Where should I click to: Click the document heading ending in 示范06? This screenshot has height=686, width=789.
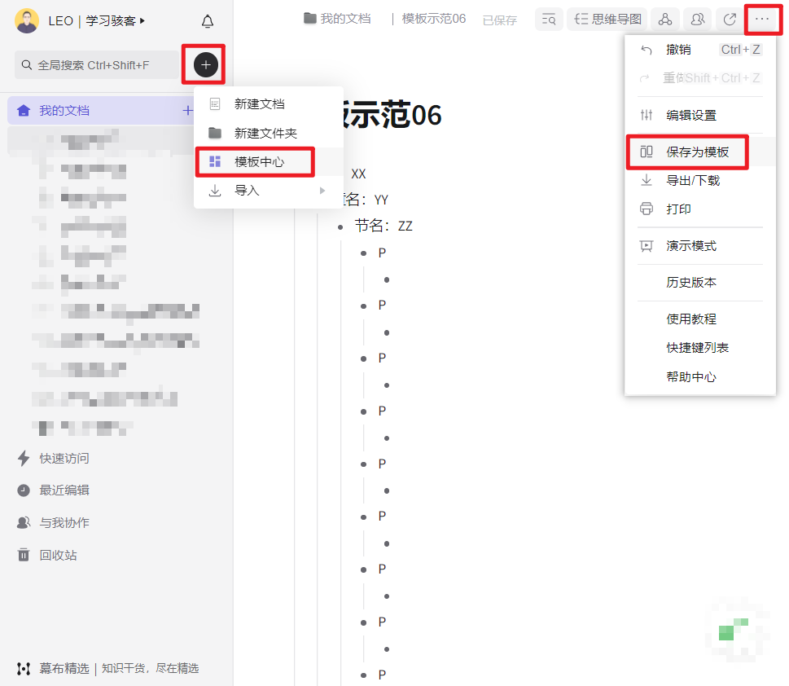392,115
